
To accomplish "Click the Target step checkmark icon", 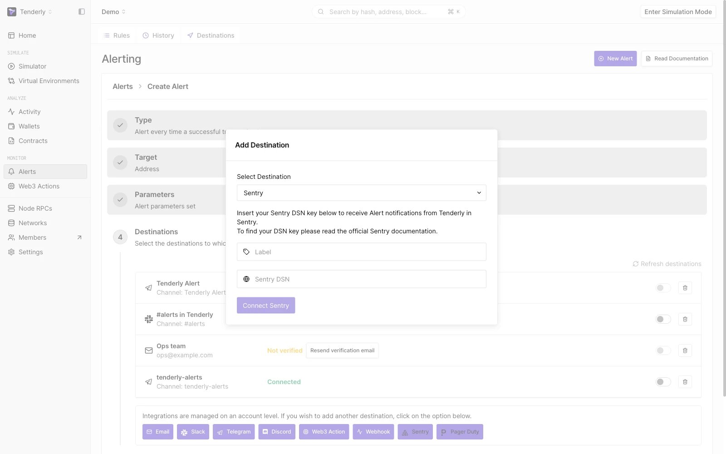I will (x=120, y=162).
